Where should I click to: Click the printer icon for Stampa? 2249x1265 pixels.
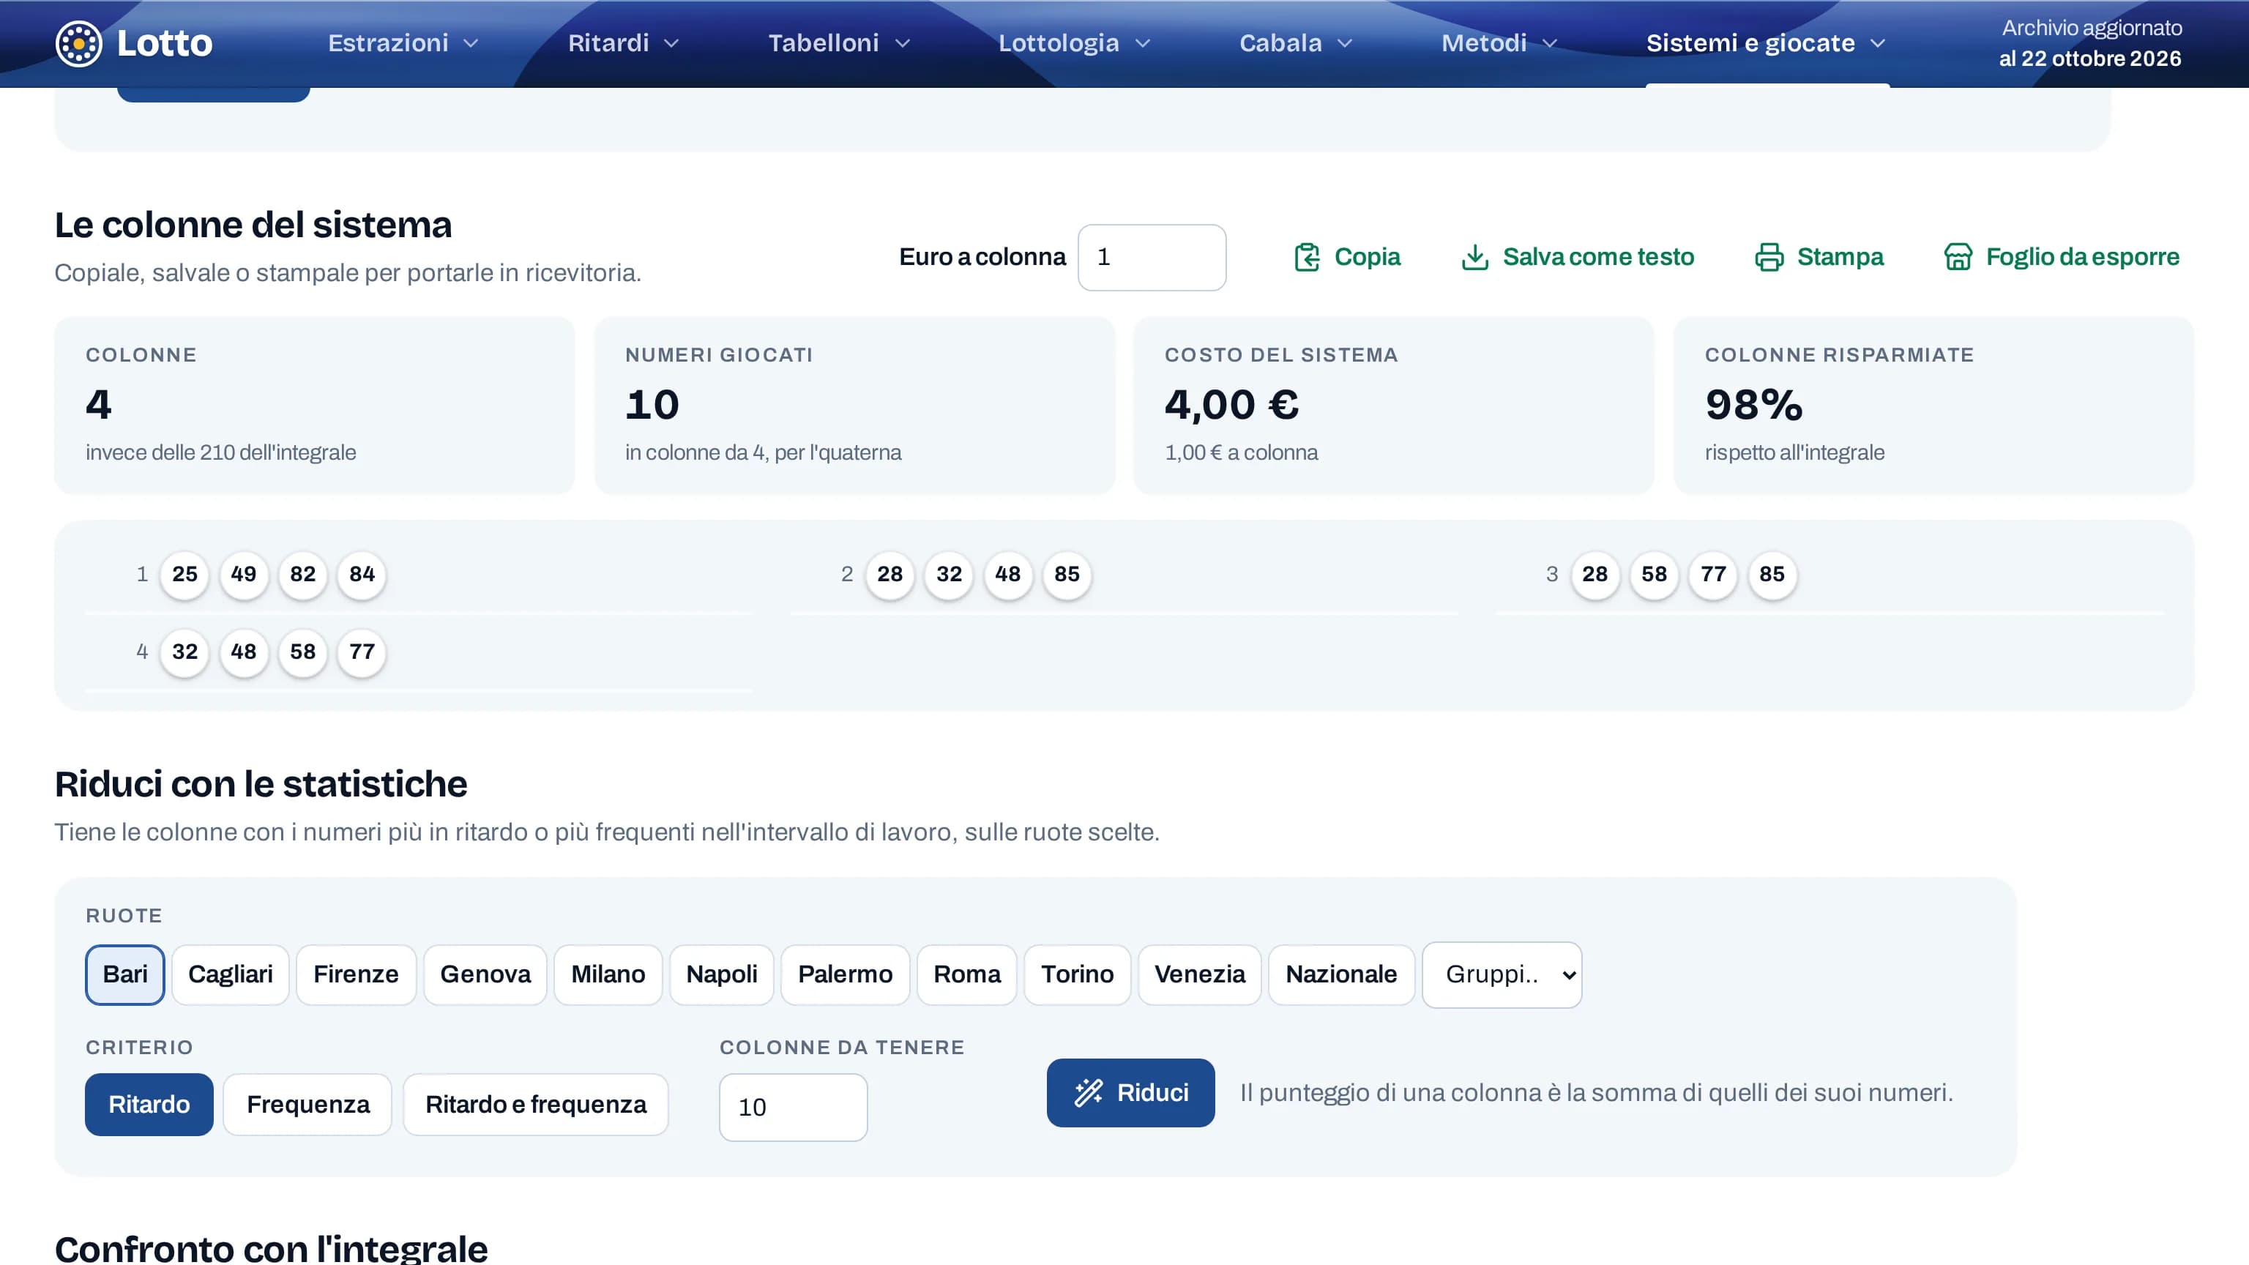point(1769,257)
